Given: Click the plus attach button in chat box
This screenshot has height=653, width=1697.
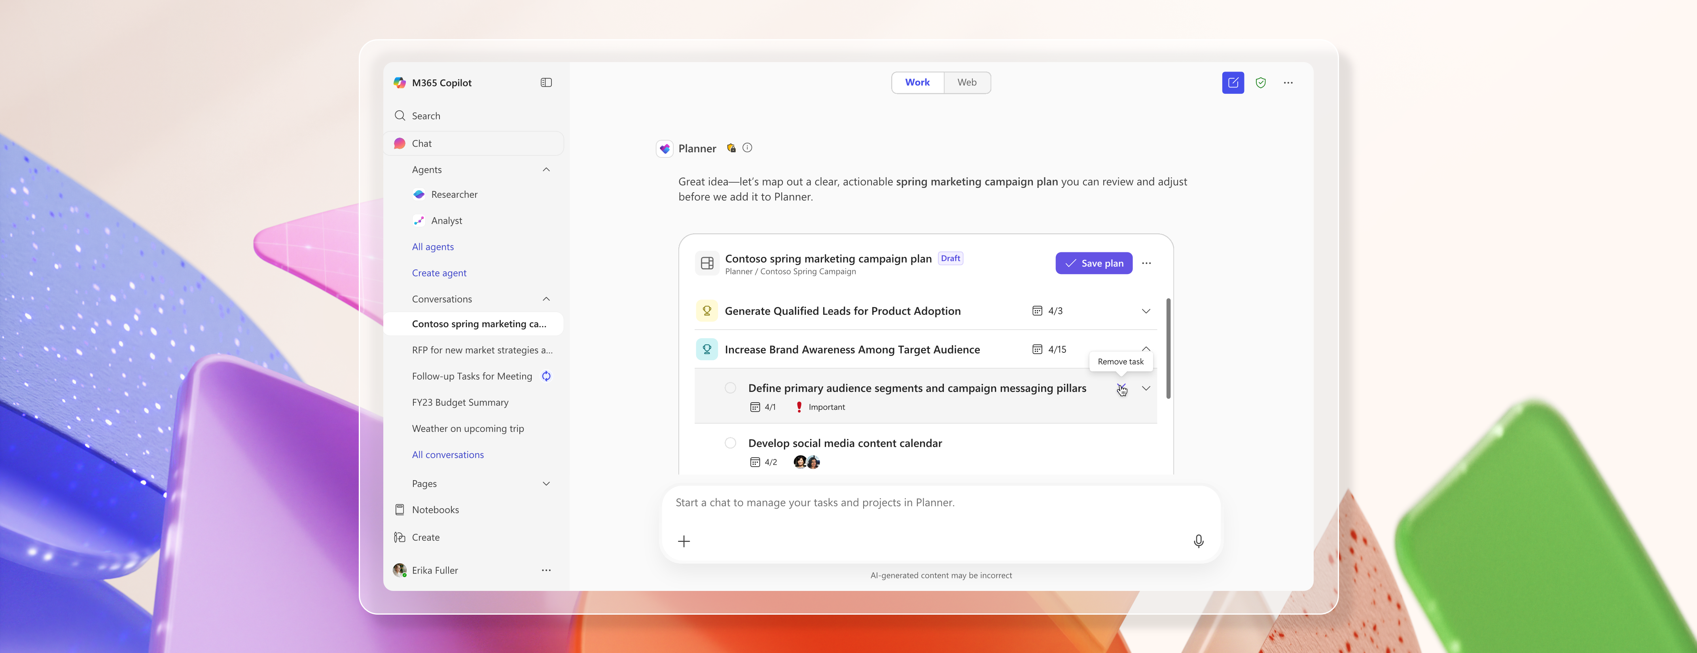Looking at the screenshot, I should pyautogui.click(x=684, y=541).
